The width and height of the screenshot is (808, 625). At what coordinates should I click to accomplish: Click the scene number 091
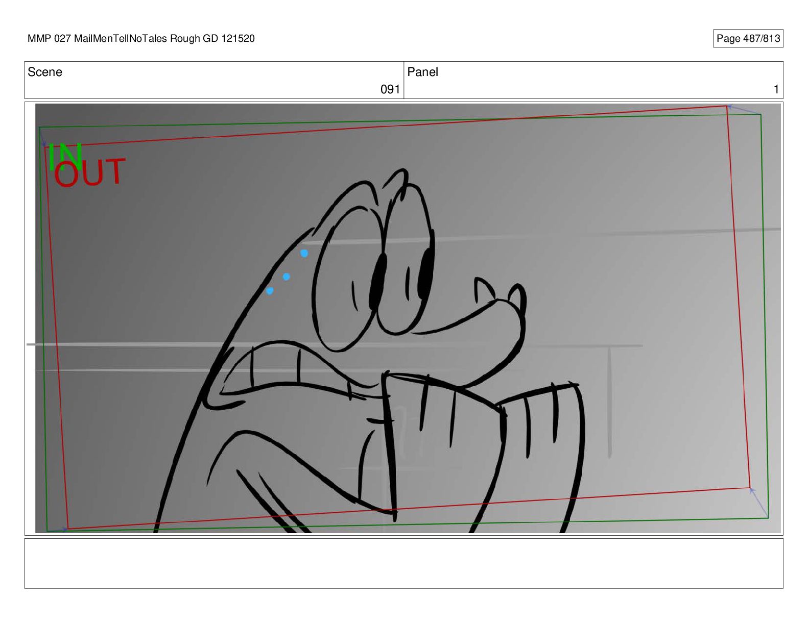(x=390, y=89)
